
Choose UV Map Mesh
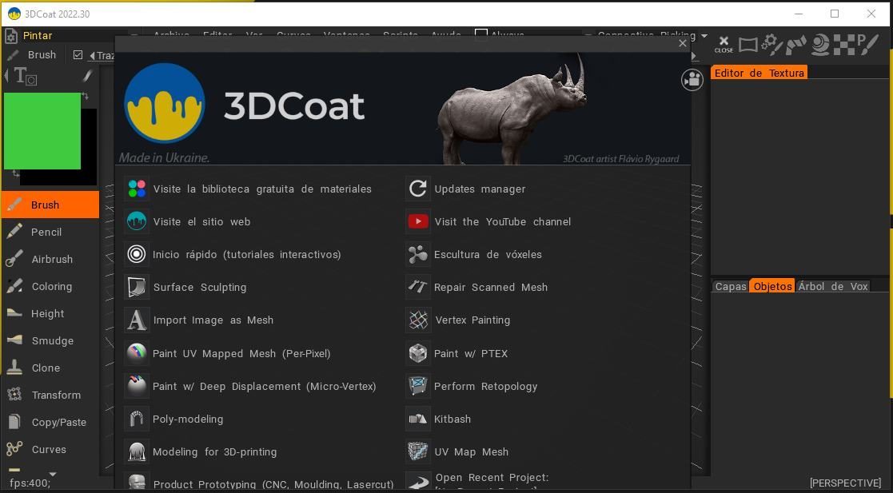pyautogui.click(x=456, y=451)
